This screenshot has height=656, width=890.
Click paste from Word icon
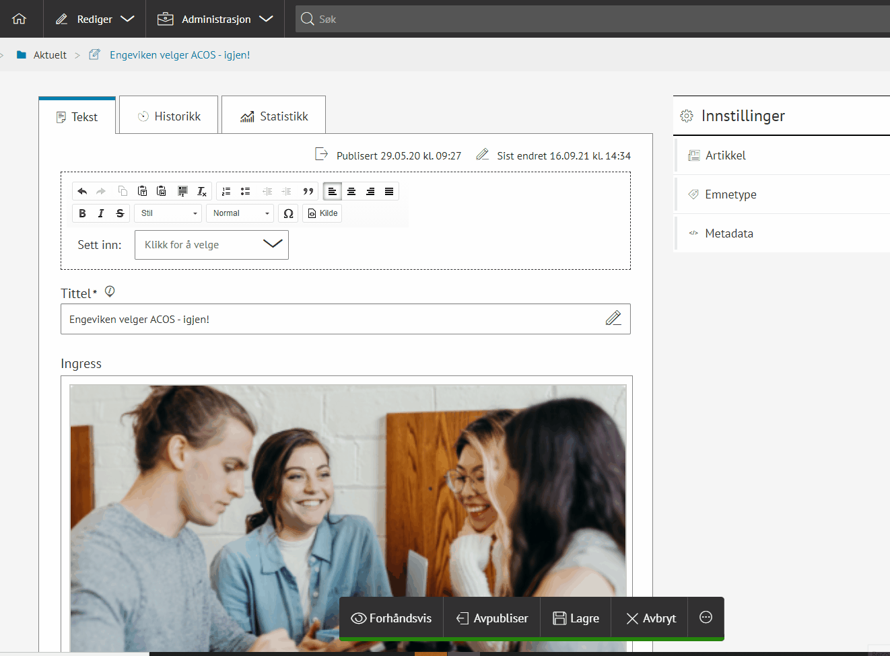(162, 192)
